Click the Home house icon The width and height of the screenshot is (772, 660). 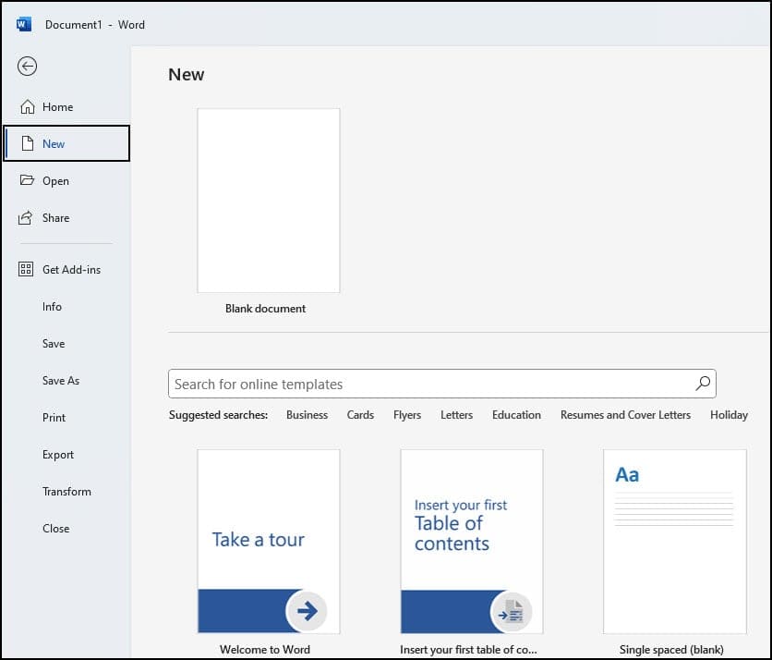(27, 106)
